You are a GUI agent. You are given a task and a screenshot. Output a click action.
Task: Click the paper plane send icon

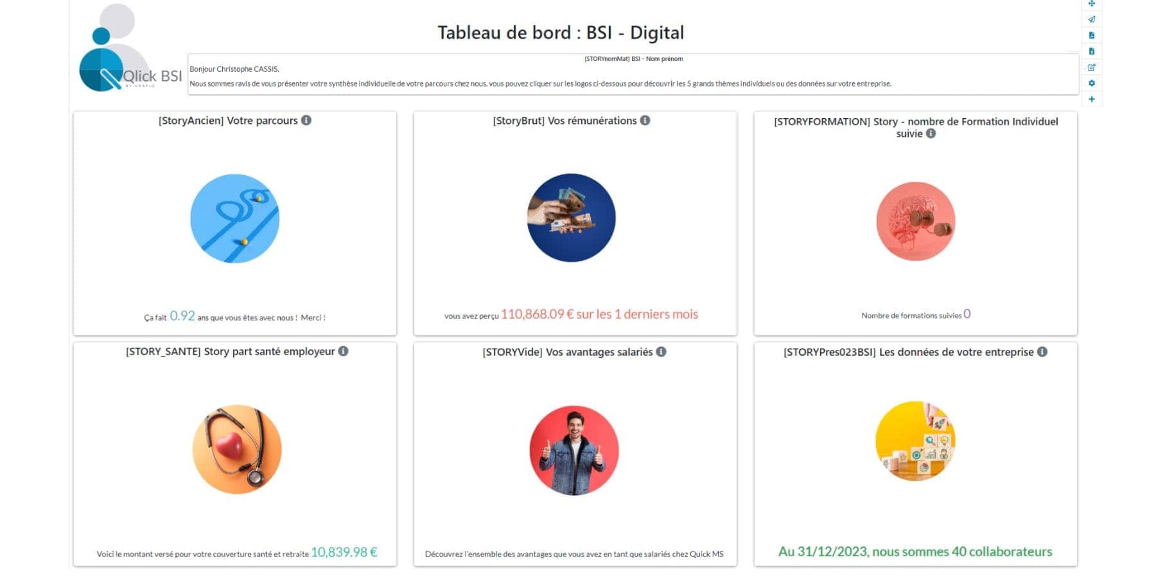click(1091, 19)
